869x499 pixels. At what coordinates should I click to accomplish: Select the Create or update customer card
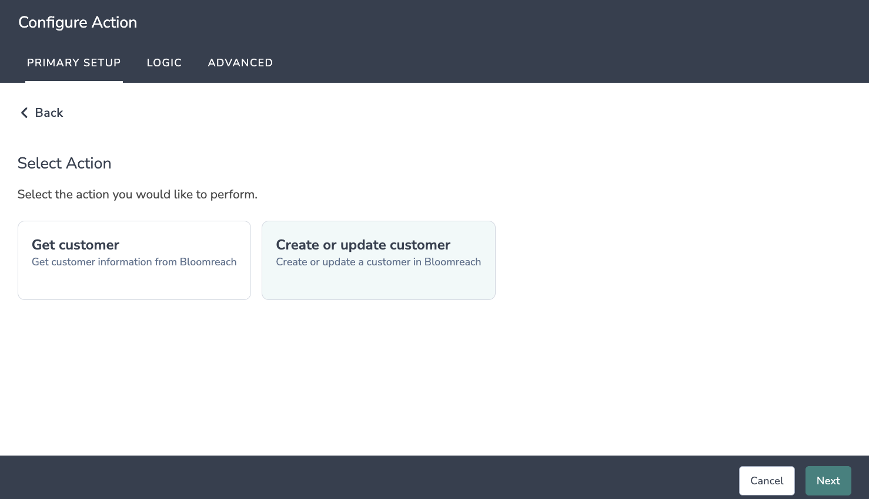pos(379,260)
